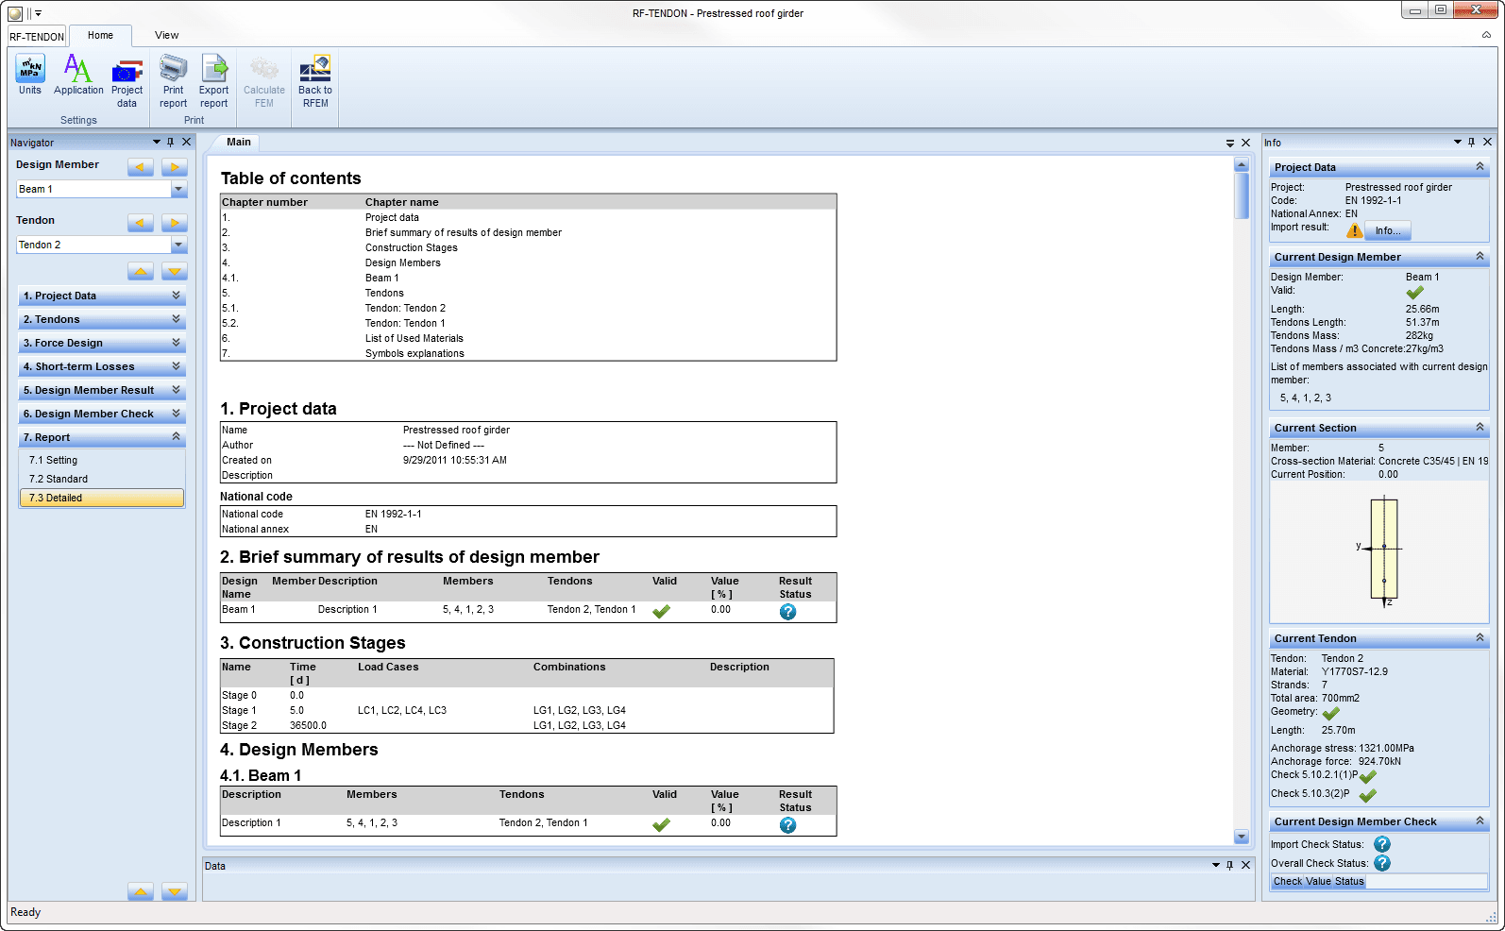This screenshot has width=1505, height=931.
Task: Collapse the Project Data info group
Action: (1480, 167)
